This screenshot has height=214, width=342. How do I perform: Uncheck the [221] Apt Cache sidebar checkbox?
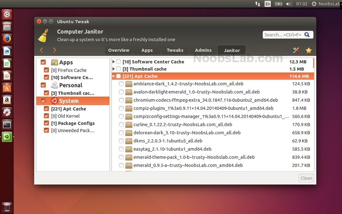46,109
